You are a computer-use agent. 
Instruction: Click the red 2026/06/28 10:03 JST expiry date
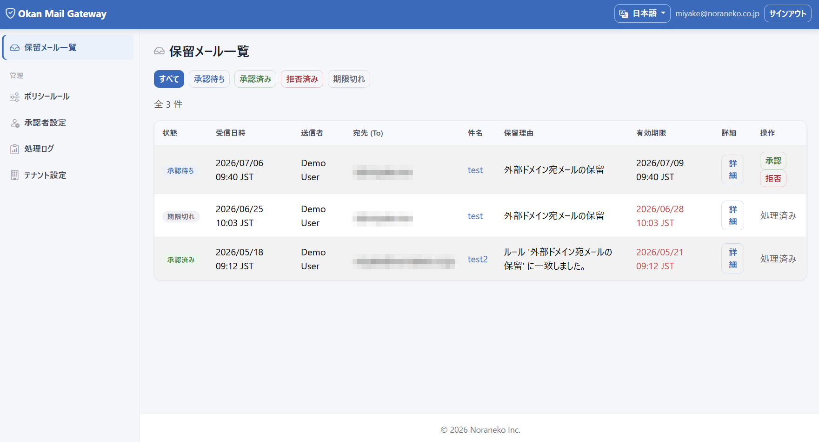pyautogui.click(x=660, y=216)
